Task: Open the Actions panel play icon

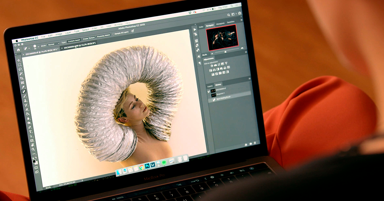Action: tap(195, 30)
